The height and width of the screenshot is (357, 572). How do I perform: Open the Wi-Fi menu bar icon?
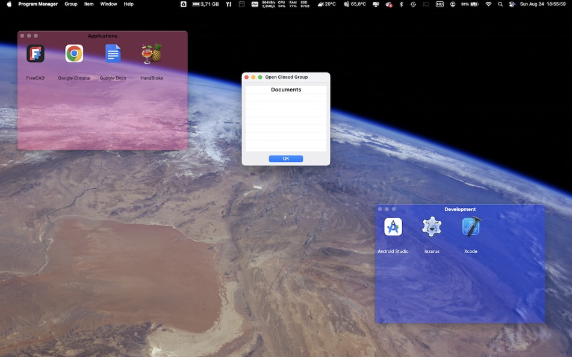[488, 4]
